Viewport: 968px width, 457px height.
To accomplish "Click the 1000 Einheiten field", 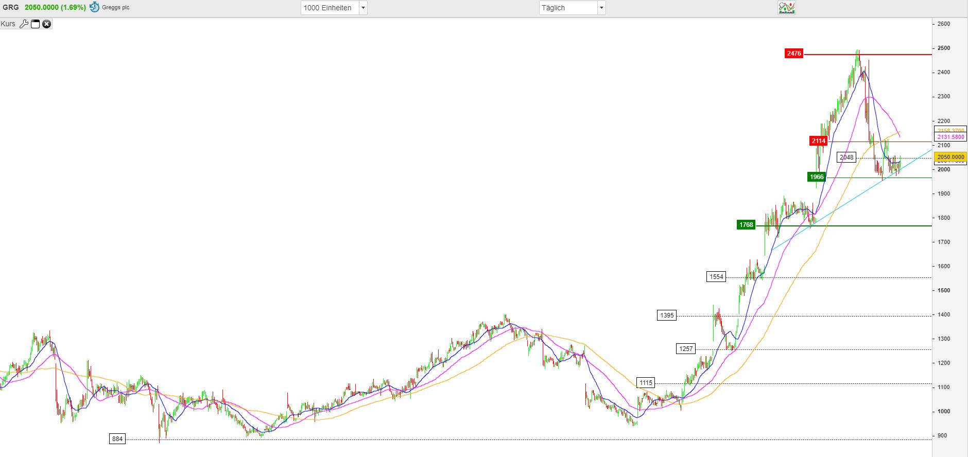I will (330, 8).
